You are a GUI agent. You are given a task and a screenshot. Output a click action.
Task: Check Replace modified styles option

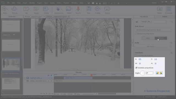pyautogui.click(x=136, y=34)
